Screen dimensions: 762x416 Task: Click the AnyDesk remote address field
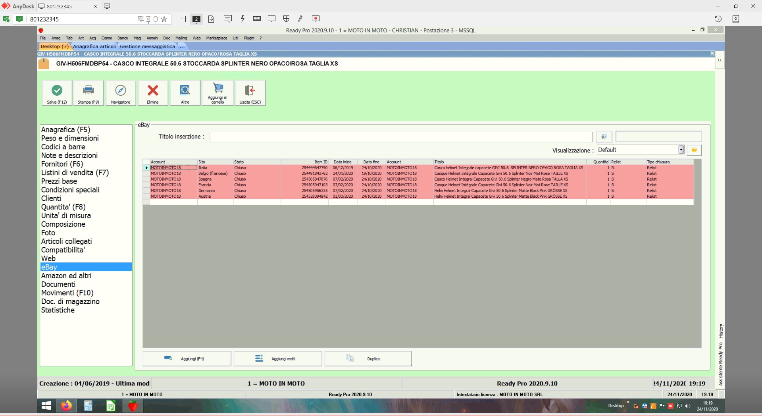(x=81, y=19)
